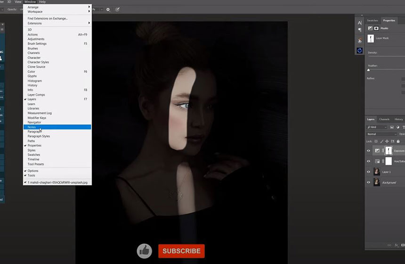
Task: Switch to the Channels tab
Action: (x=384, y=119)
